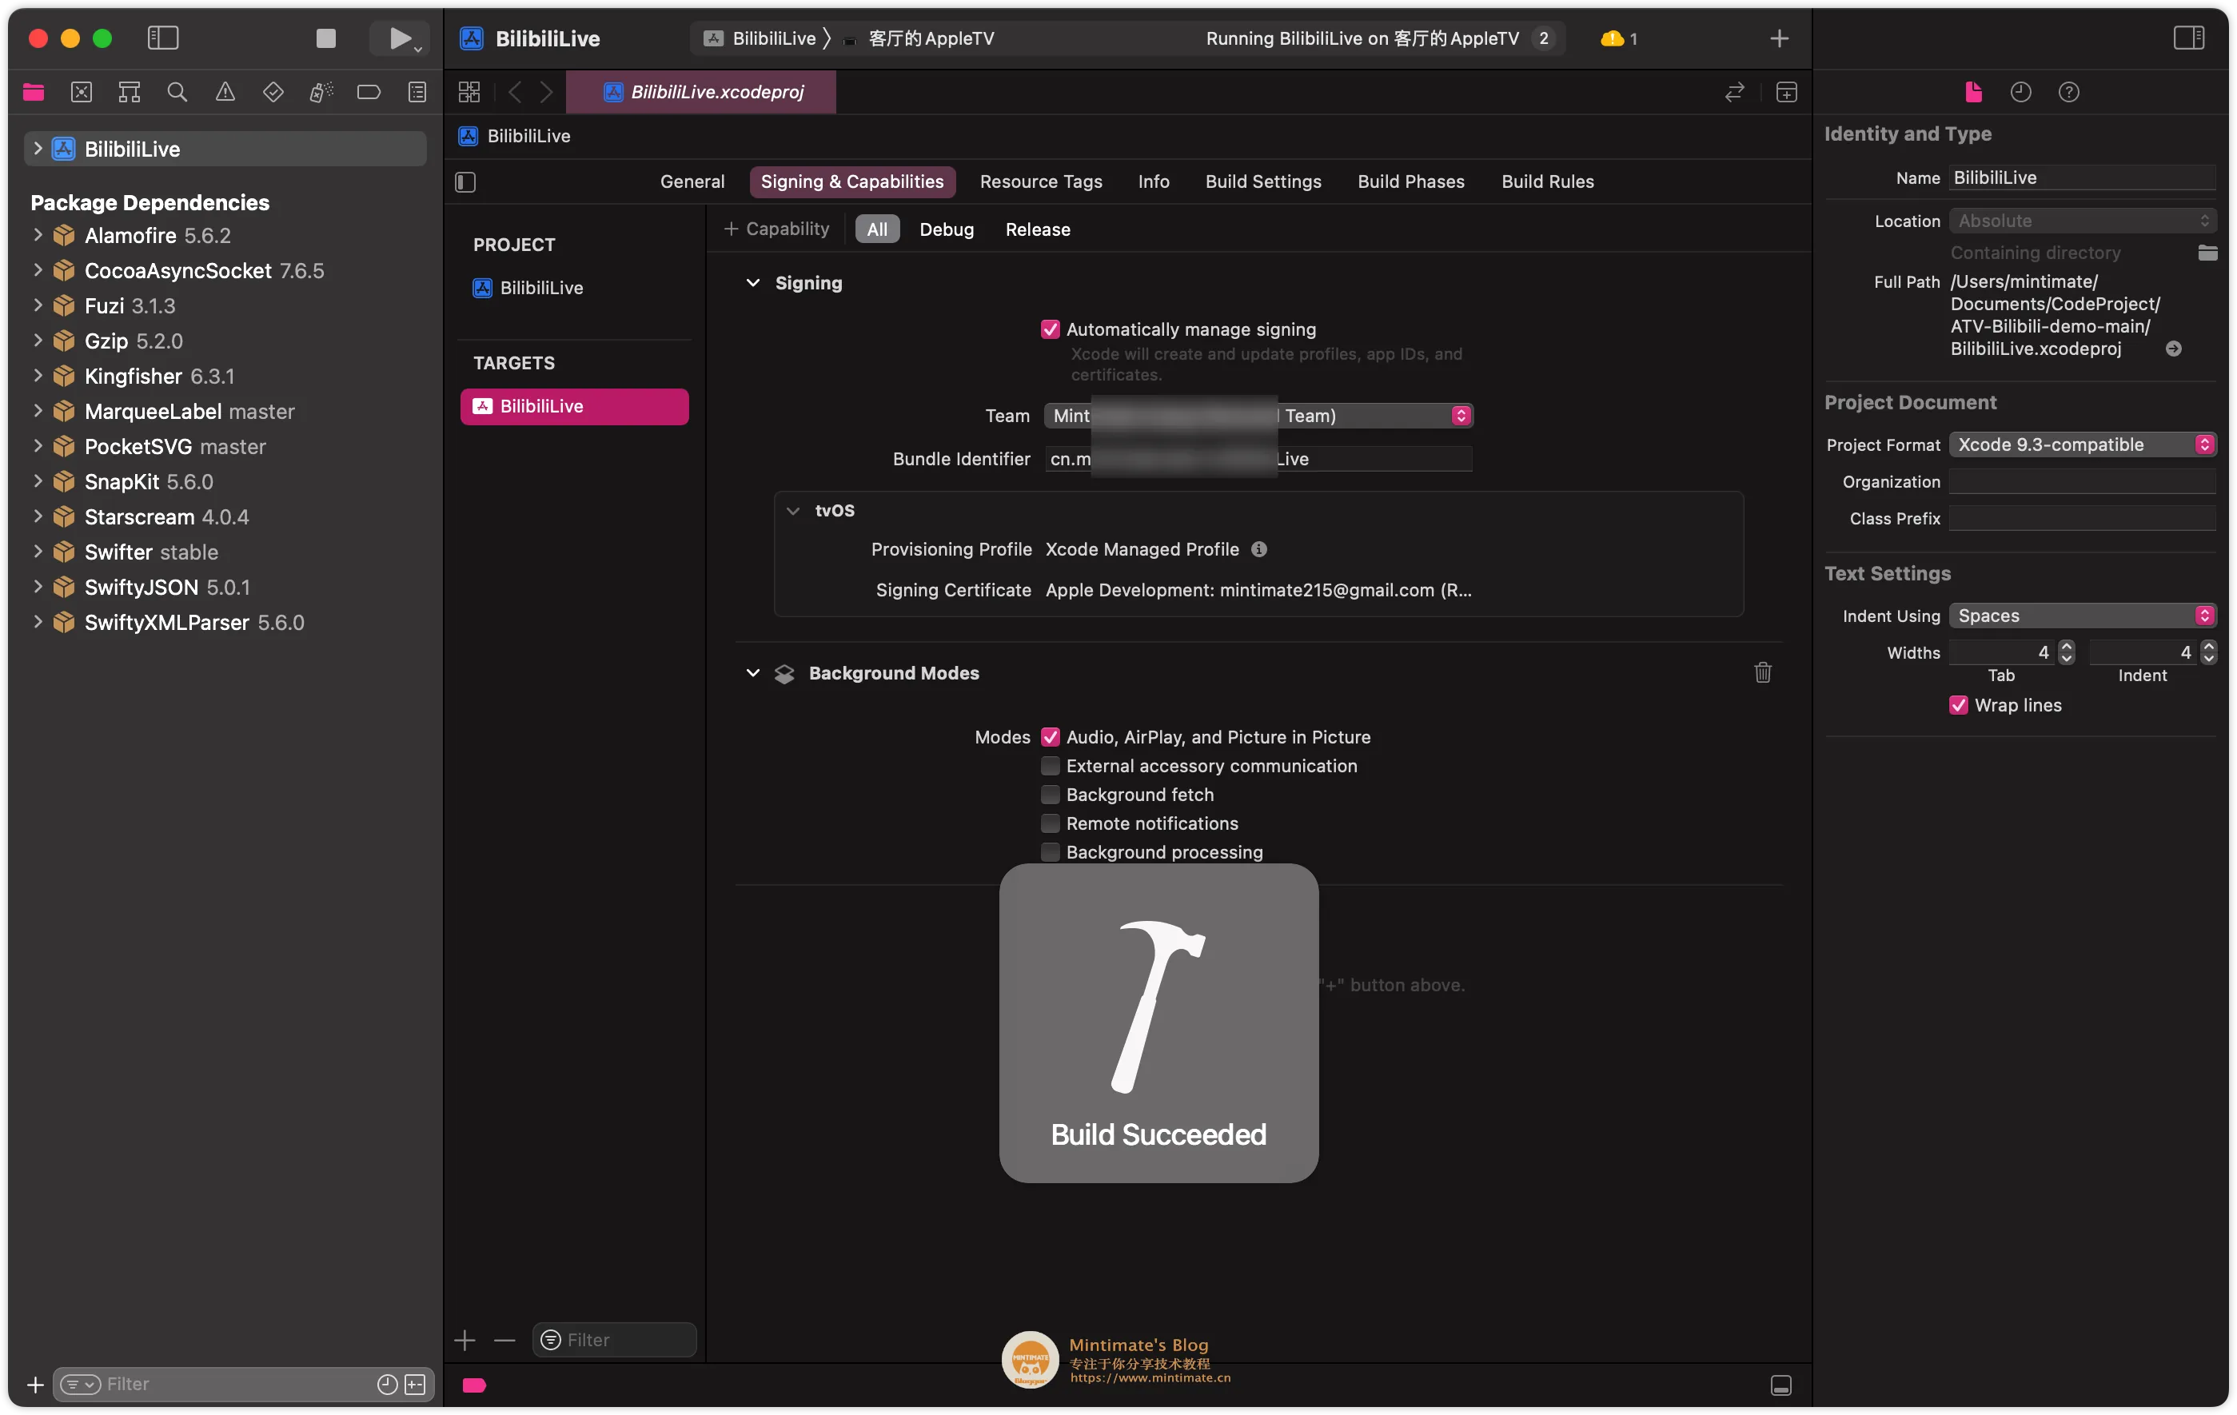Toggle editor review changes arrows

pos(1734,92)
